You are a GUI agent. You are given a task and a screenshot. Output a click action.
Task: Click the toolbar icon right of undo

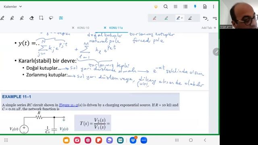click(215, 18)
